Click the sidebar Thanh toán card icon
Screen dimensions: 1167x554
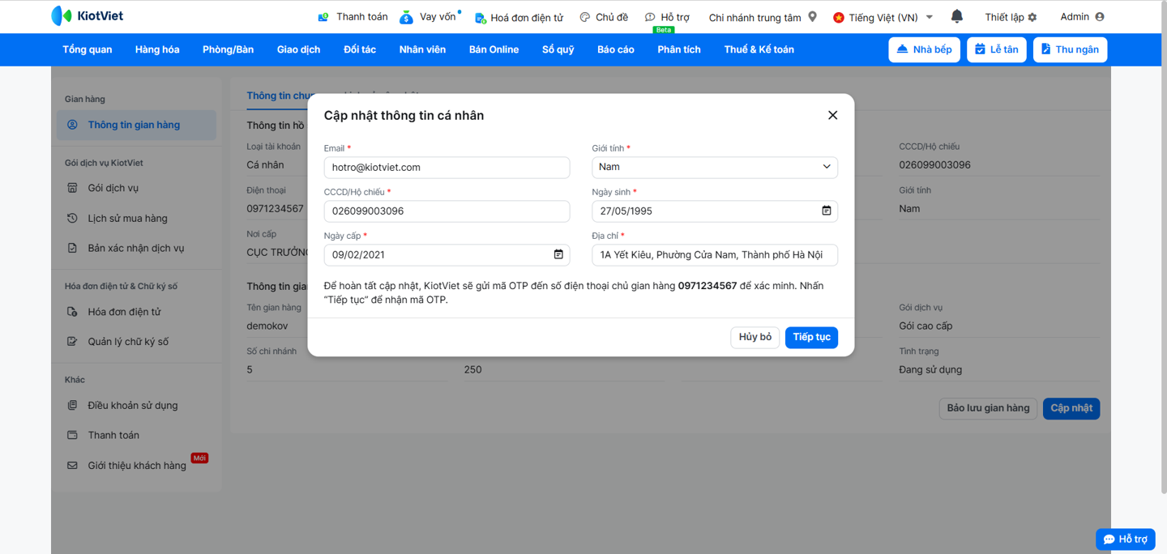click(72, 435)
